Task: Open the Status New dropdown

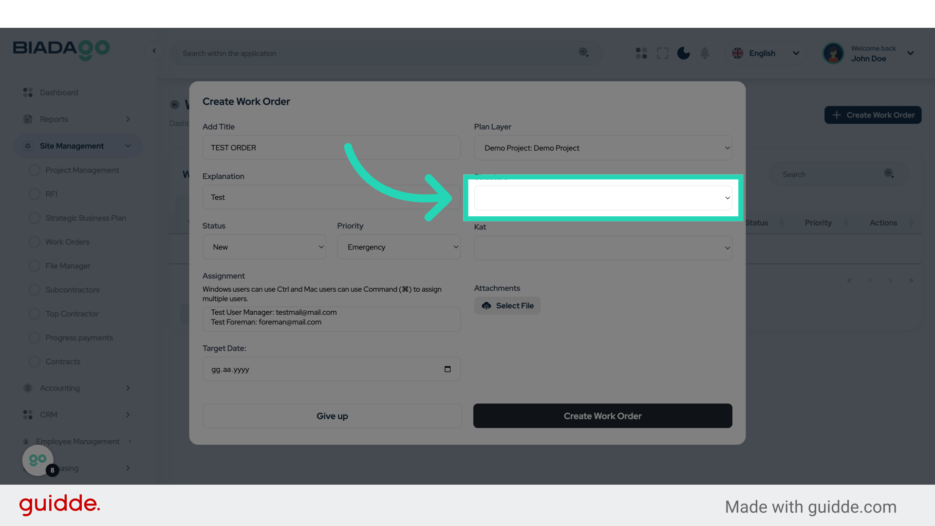Action: click(x=264, y=247)
